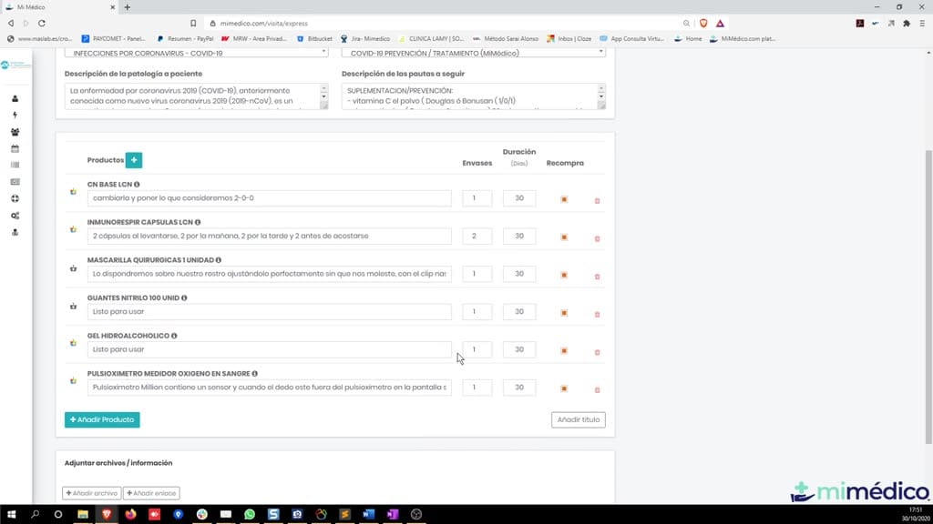Click basket icon beside GEL HIDROALCOHOLICO

point(73,343)
